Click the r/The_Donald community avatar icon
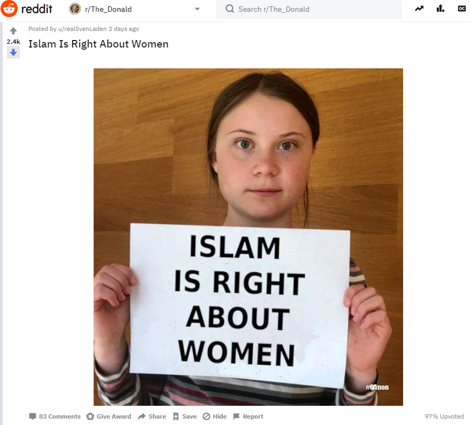The width and height of the screenshot is (471, 425). (x=75, y=9)
